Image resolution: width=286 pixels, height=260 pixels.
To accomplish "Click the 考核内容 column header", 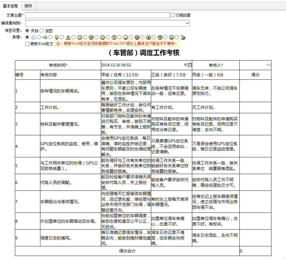I will (x=70, y=75).
